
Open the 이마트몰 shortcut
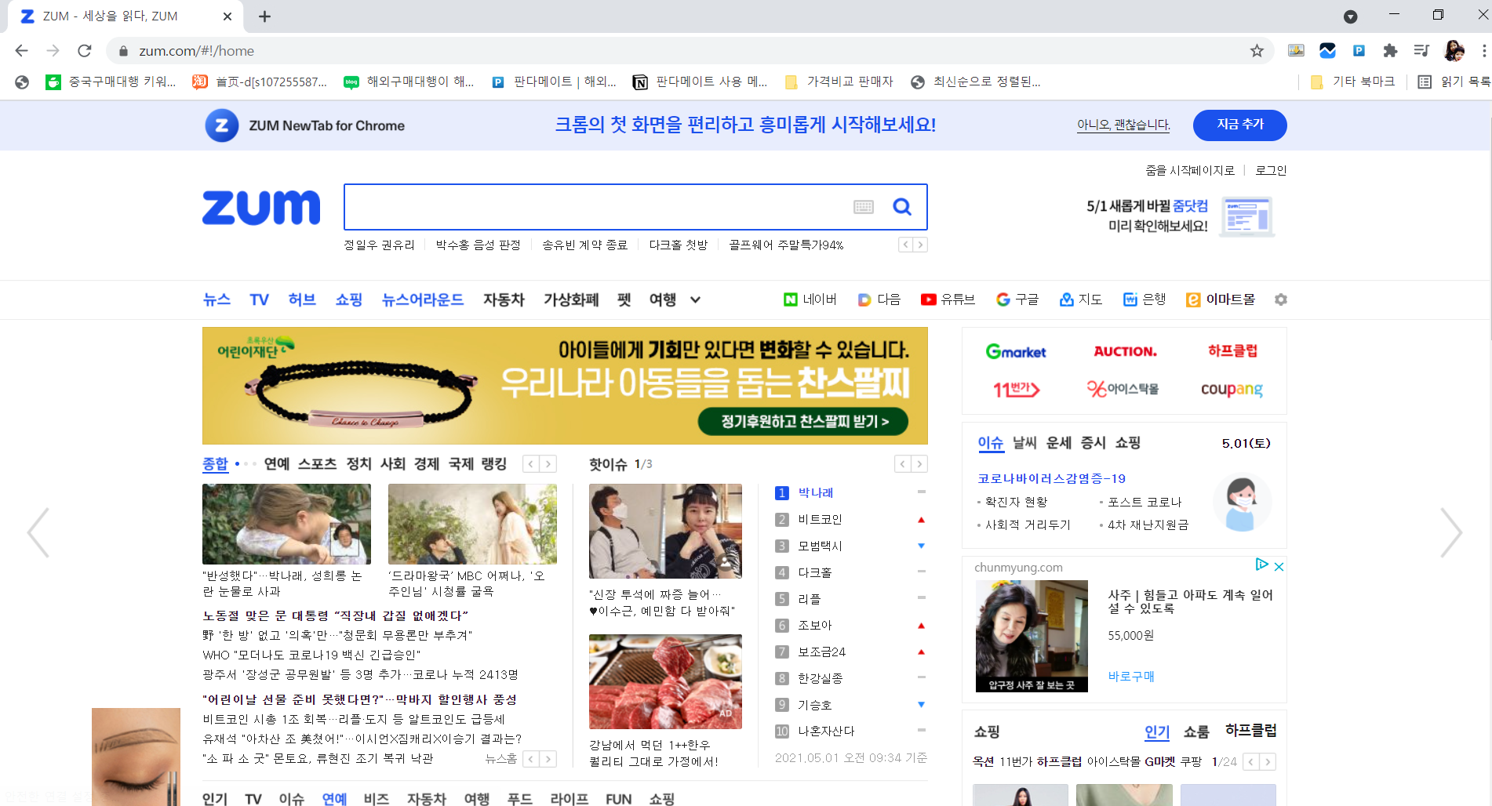[1221, 300]
